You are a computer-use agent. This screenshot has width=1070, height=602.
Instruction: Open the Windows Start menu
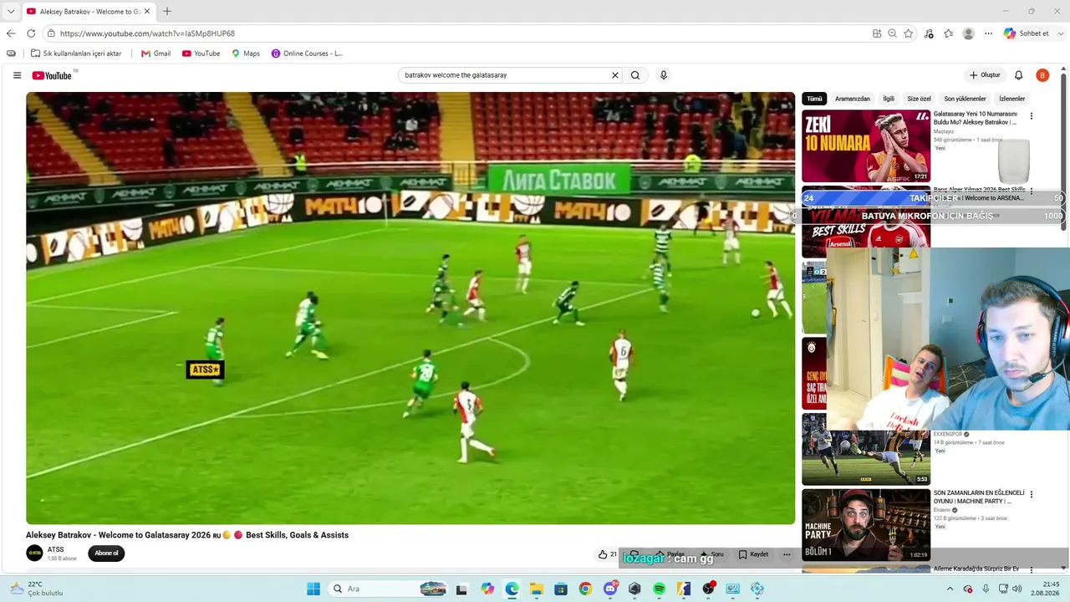(x=313, y=589)
